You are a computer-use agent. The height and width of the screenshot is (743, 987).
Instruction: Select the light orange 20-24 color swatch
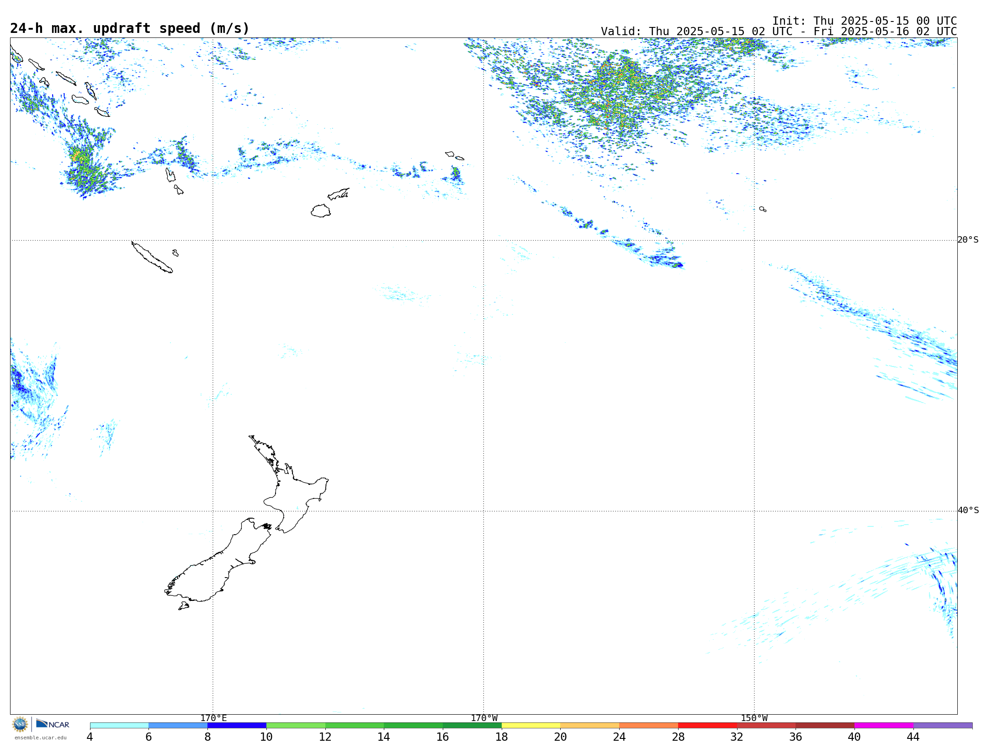tap(590, 726)
